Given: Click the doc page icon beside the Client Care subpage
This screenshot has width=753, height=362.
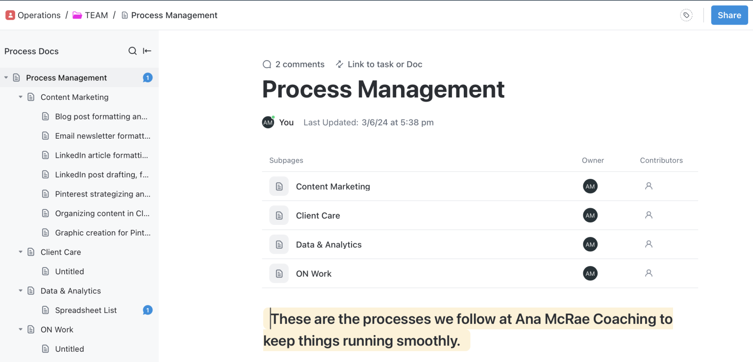Looking at the screenshot, I should [278, 215].
